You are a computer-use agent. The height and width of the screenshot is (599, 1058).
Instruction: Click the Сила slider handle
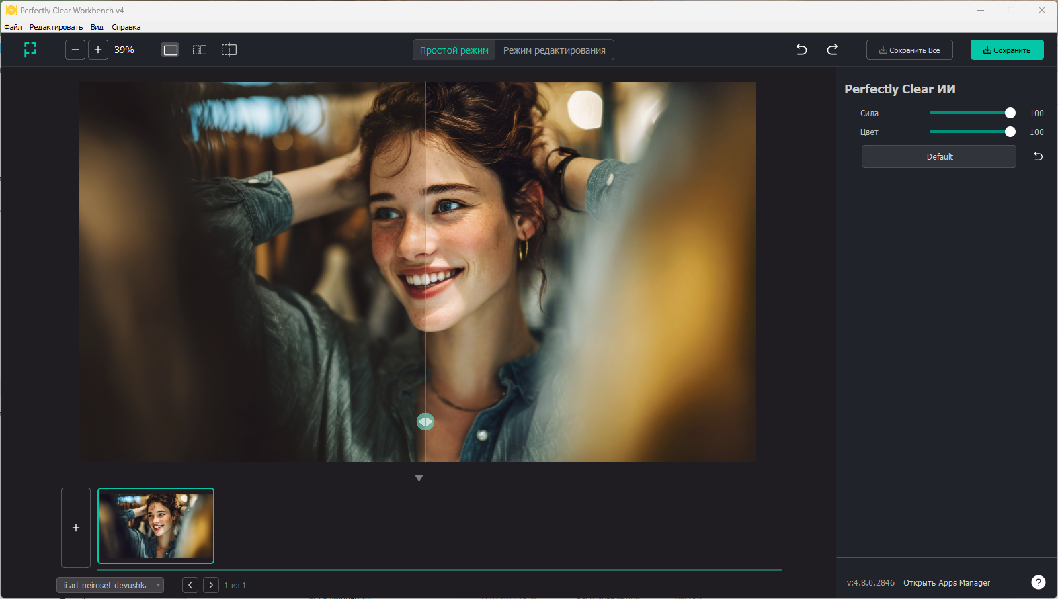click(1010, 113)
